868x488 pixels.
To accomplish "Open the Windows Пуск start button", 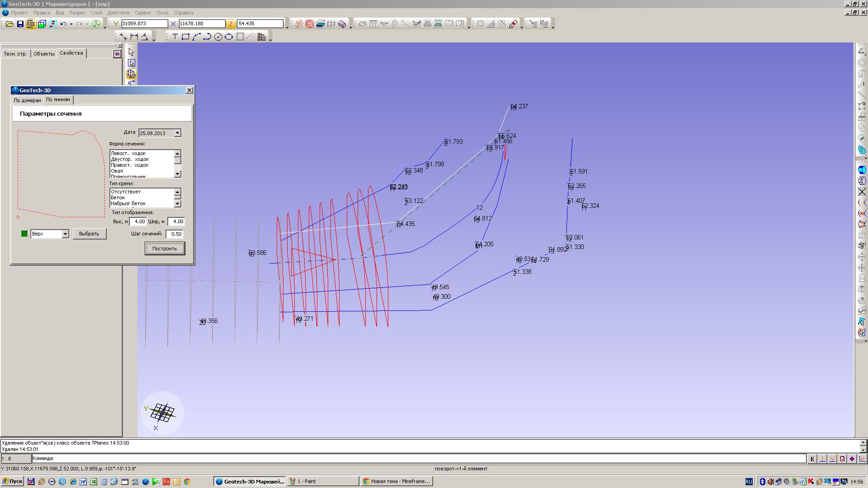I will pyautogui.click(x=12, y=482).
